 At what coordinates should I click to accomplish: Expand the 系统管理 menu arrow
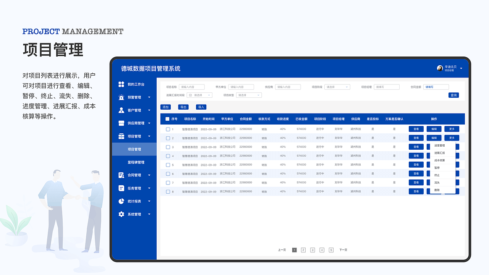149,214
